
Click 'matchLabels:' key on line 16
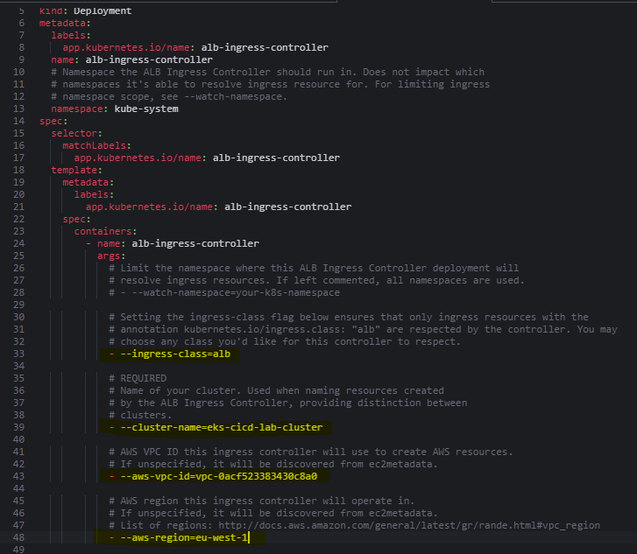(x=96, y=145)
